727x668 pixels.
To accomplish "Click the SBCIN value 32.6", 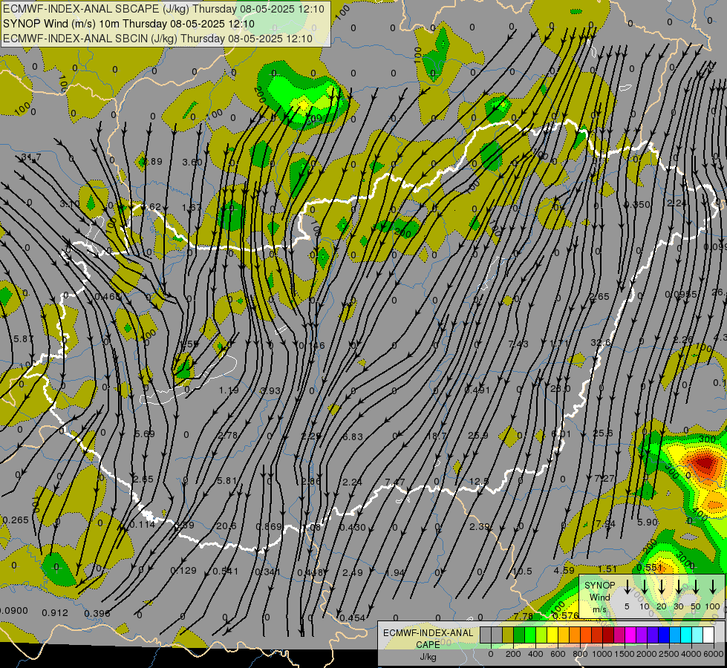I will pos(601,343).
